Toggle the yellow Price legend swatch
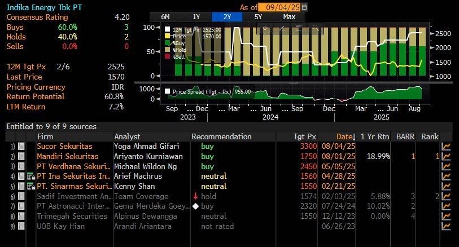Image resolution: width=459 pixels, height=247 pixels. point(168,36)
